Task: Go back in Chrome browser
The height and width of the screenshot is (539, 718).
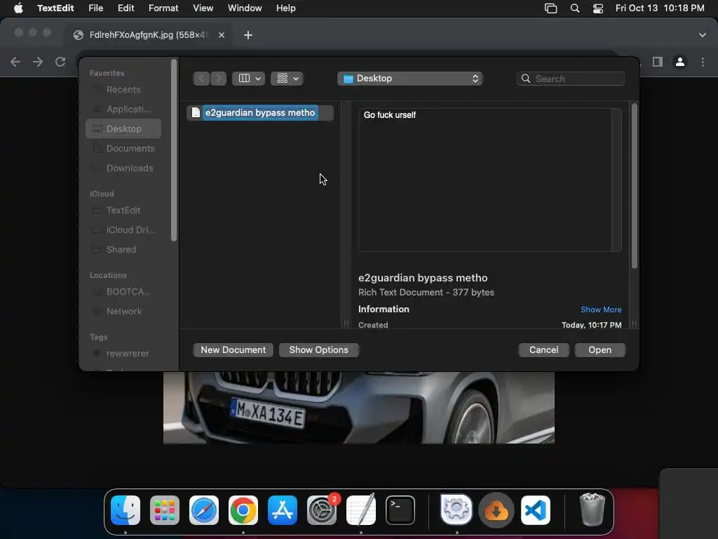Action: tap(15, 62)
